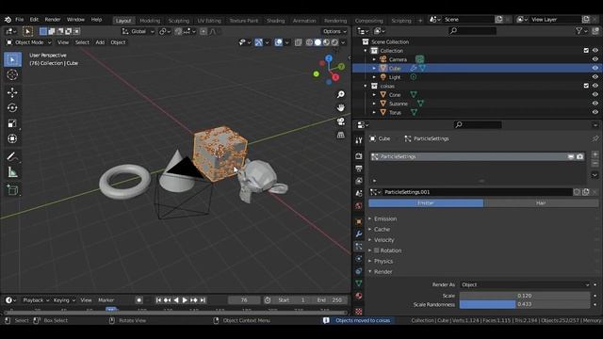
Task: Hide the Cube object in outliner
Action: point(595,68)
